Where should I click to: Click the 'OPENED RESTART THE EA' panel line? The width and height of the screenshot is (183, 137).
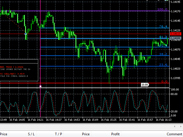coord(18,69)
